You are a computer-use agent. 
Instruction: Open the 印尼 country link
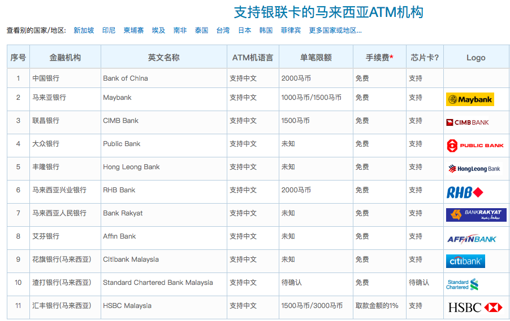click(x=109, y=30)
